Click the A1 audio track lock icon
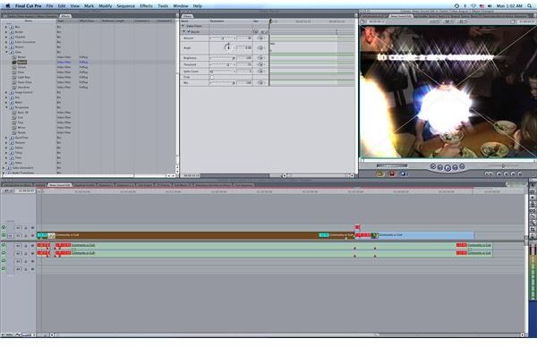 click(x=26, y=246)
